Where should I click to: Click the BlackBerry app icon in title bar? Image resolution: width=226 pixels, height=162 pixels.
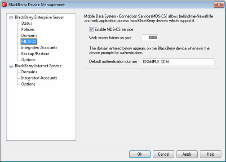pos(4,4)
